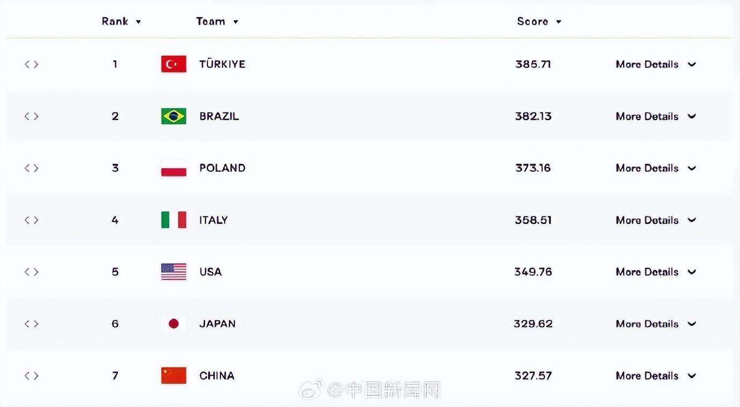Click the rank-change arrows icon for Türkiye
The width and height of the screenshot is (740, 407).
(x=32, y=64)
